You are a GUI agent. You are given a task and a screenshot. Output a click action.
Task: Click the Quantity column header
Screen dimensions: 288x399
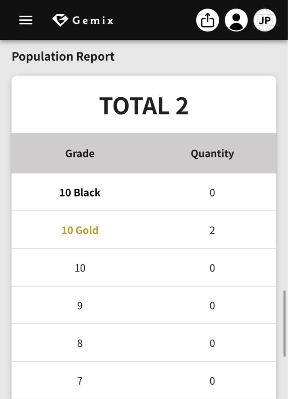[x=212, y=153]
